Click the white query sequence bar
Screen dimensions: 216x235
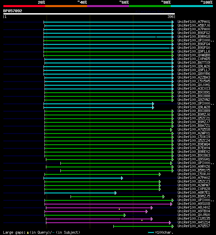[x=89, y=14]
